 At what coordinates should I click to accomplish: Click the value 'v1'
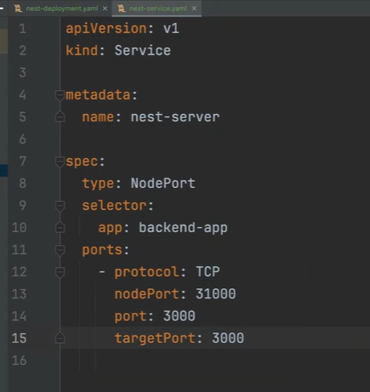pos(171,29)
